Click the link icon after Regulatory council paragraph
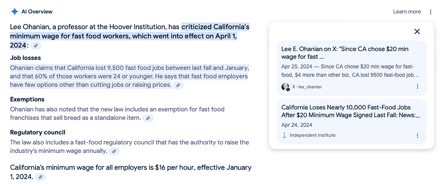Image resolution: width=448 pixels, height=187 pixels. 114,151
